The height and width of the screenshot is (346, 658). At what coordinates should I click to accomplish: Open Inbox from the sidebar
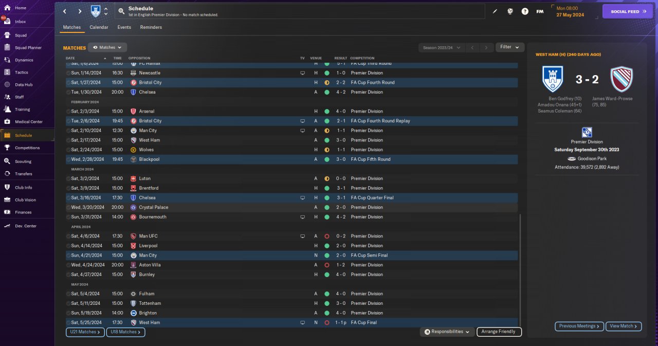coord(21,22)
